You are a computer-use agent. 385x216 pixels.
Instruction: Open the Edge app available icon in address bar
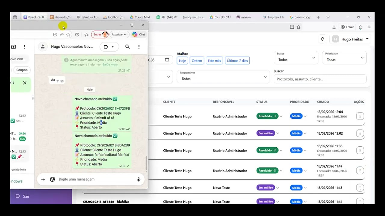(55, 34)
